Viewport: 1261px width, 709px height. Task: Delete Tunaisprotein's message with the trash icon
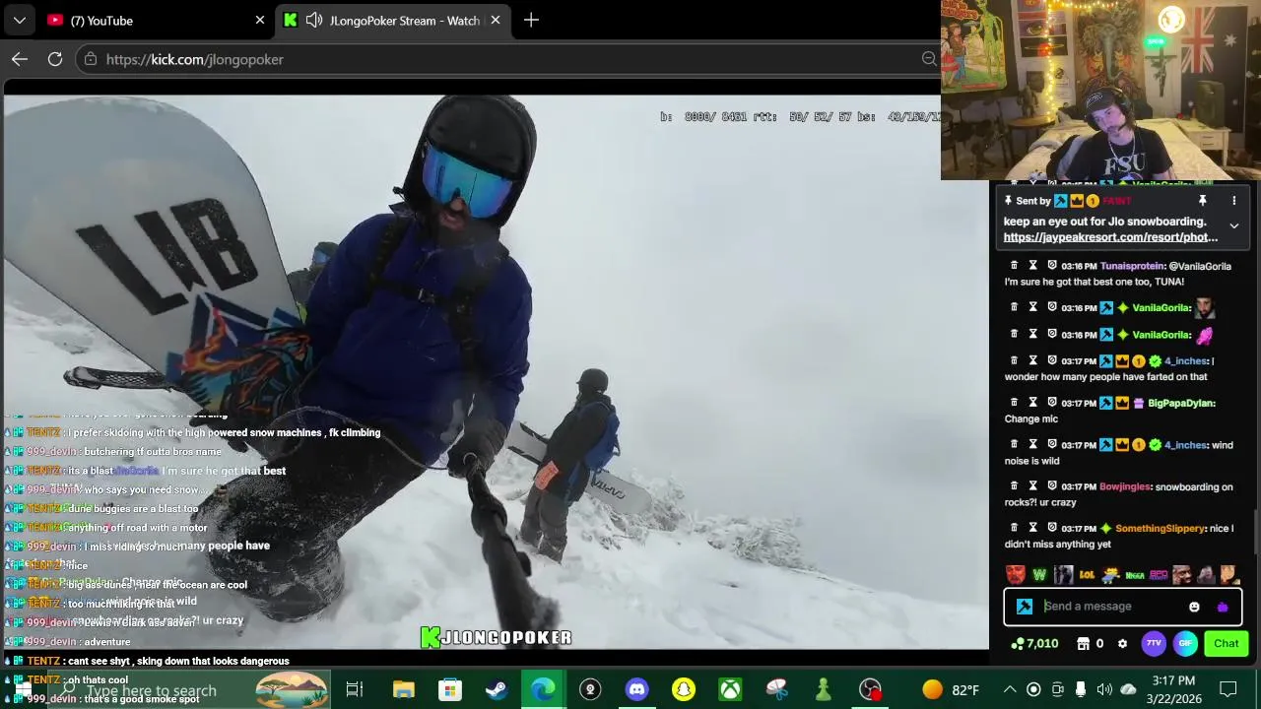click(x=1014, y=265)
